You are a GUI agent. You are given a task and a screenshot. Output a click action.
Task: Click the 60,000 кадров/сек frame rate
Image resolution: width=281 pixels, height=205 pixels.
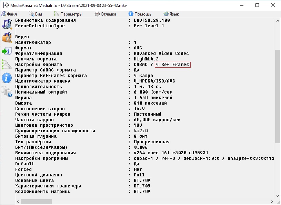157,120
